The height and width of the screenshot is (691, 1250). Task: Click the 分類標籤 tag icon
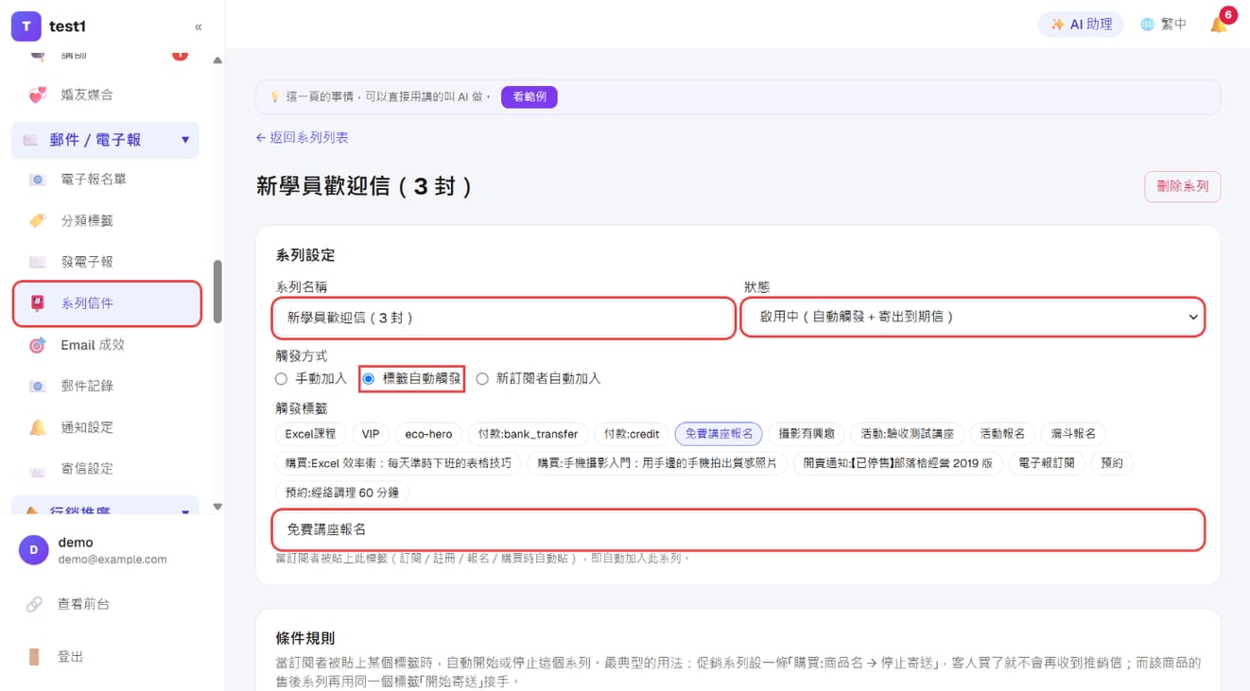tap(38, 220)
